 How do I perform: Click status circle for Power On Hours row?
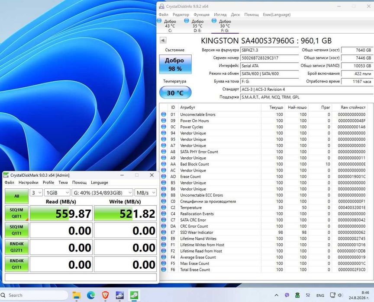164,121
